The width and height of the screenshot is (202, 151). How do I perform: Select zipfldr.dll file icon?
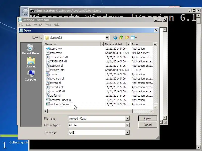tap(48, 96)
